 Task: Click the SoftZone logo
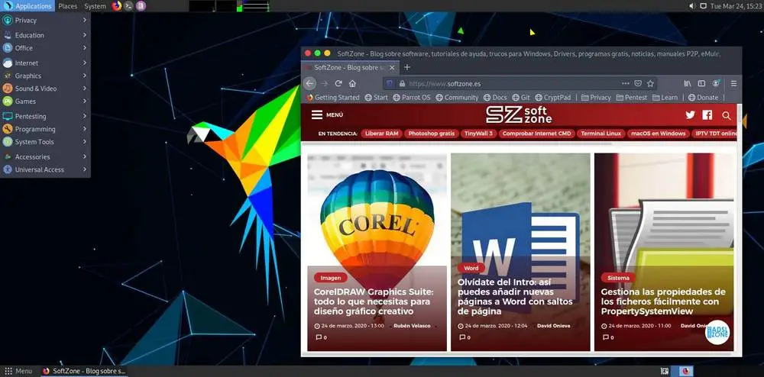click(519, 115)
